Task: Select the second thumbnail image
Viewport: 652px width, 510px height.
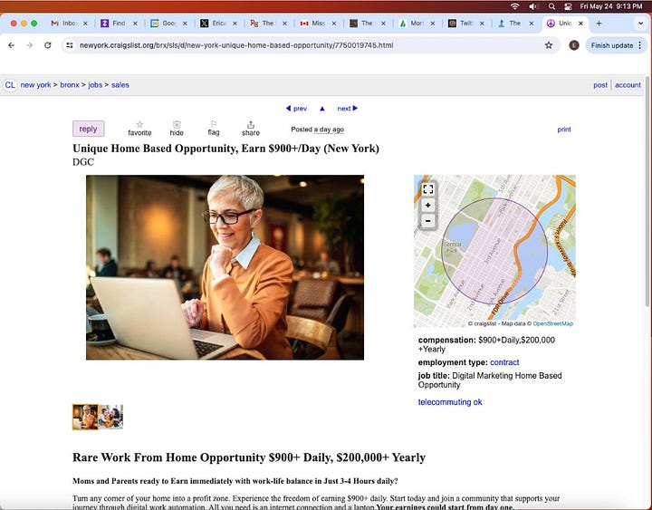Action: [110, 417]
